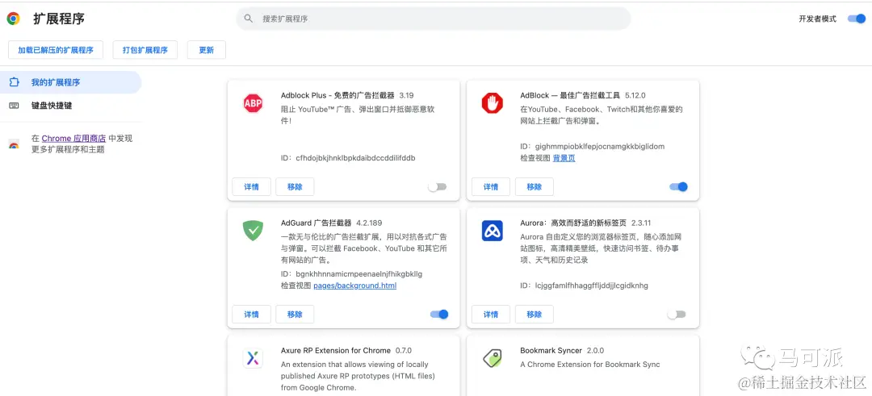
Task: Click the Aurora blue extension icon
Action: [493, 231]
